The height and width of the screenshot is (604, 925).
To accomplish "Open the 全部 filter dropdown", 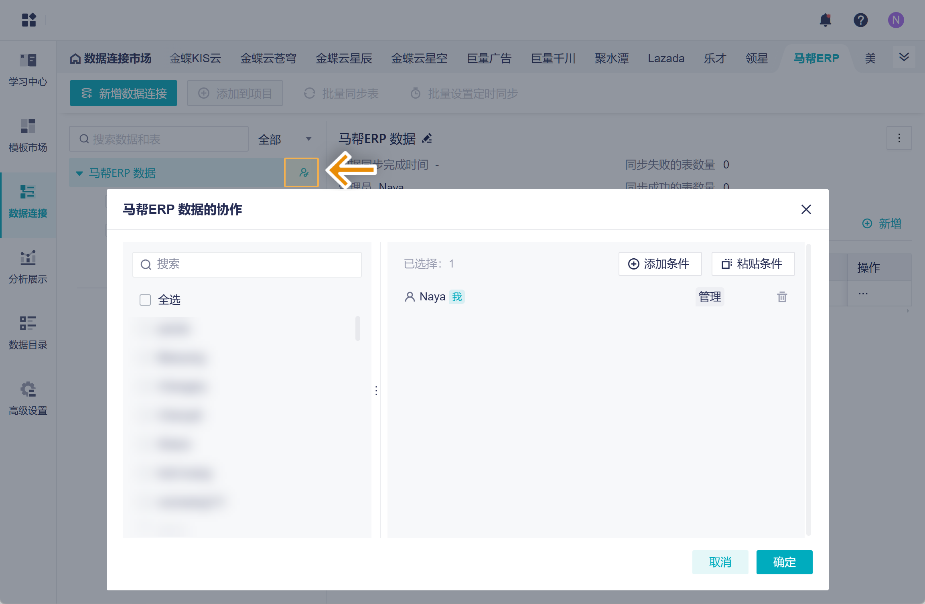I will [x=284, y=139].
